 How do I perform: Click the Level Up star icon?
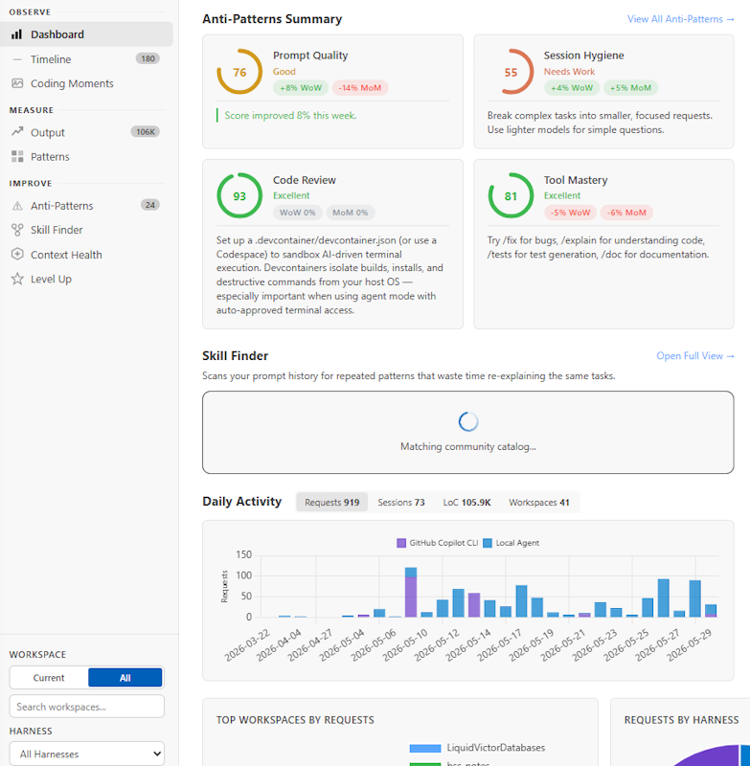[17, 279]
